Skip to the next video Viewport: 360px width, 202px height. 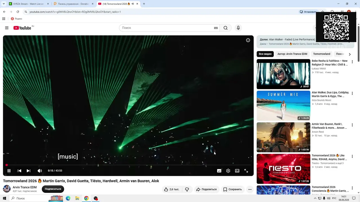(x=28, y=171)
